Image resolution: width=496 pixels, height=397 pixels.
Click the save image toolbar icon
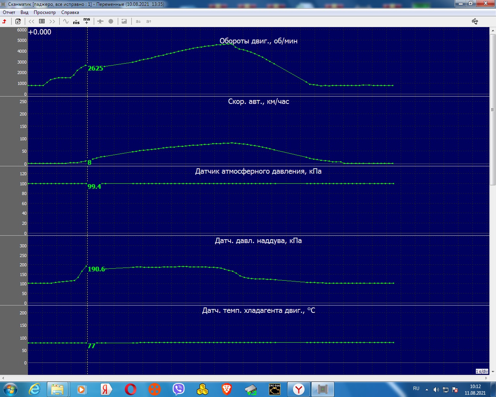click(124, 21)
